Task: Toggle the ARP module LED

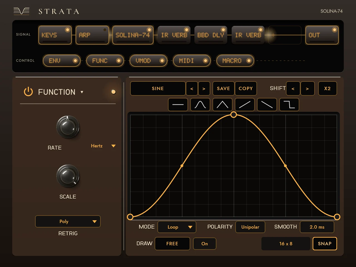Action: point(105,30)
